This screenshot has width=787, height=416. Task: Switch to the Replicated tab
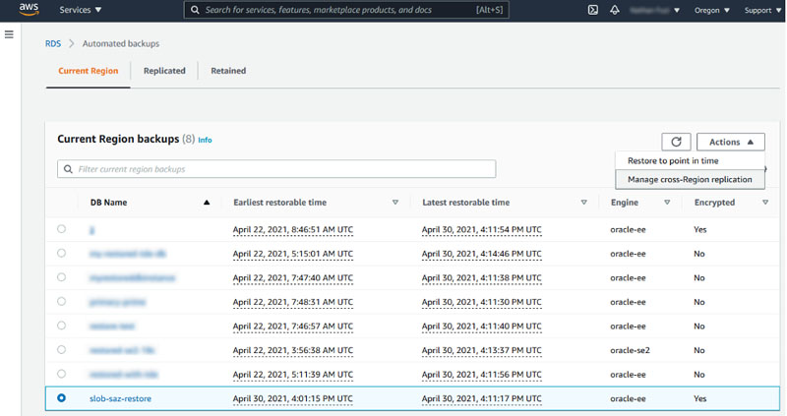pyautogui.click(x=164, y=71)
